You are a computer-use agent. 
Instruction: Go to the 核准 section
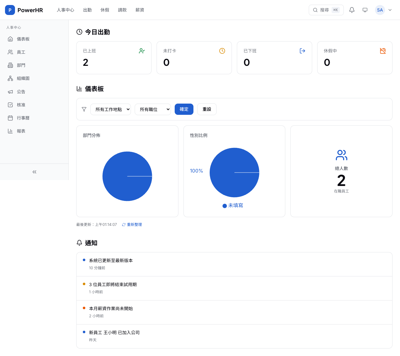(x=21, y=105)
